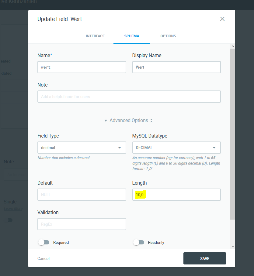Cancel the field update

tap(43, 258)
